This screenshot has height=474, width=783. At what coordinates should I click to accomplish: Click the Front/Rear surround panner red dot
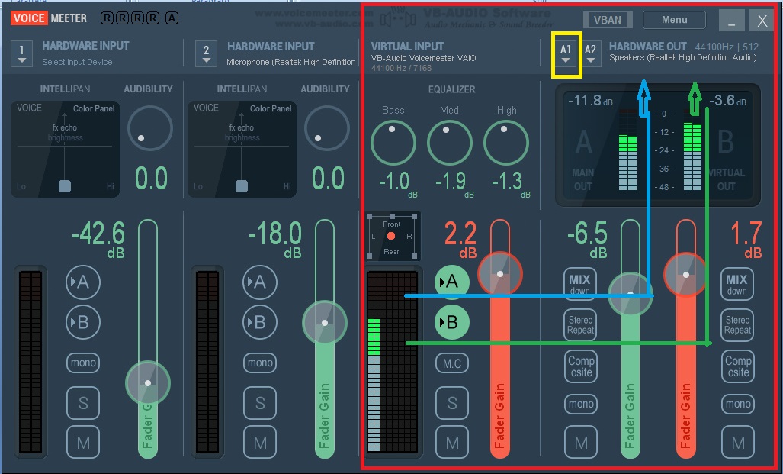(391, 236)
